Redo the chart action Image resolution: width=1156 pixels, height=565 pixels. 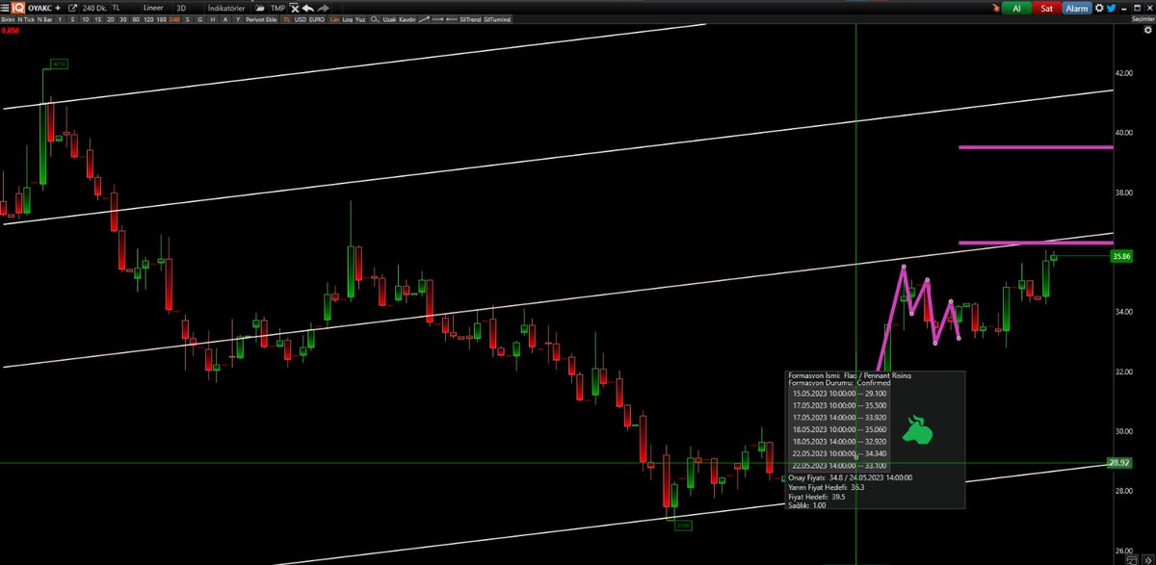(x=323, y=8)
